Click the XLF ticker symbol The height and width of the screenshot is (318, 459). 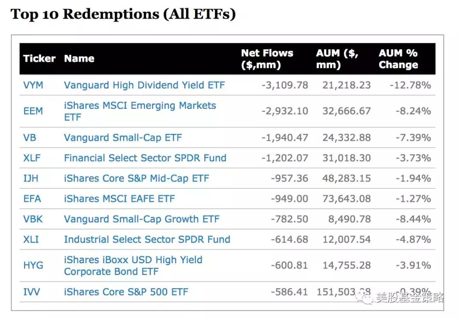tap(32, 158)
